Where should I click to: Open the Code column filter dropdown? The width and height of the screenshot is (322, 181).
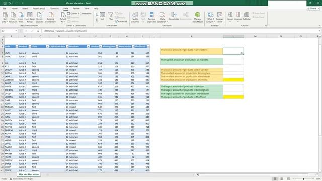[17, 46]
